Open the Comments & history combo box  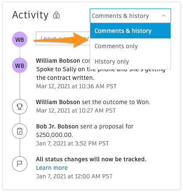[130, 16]
